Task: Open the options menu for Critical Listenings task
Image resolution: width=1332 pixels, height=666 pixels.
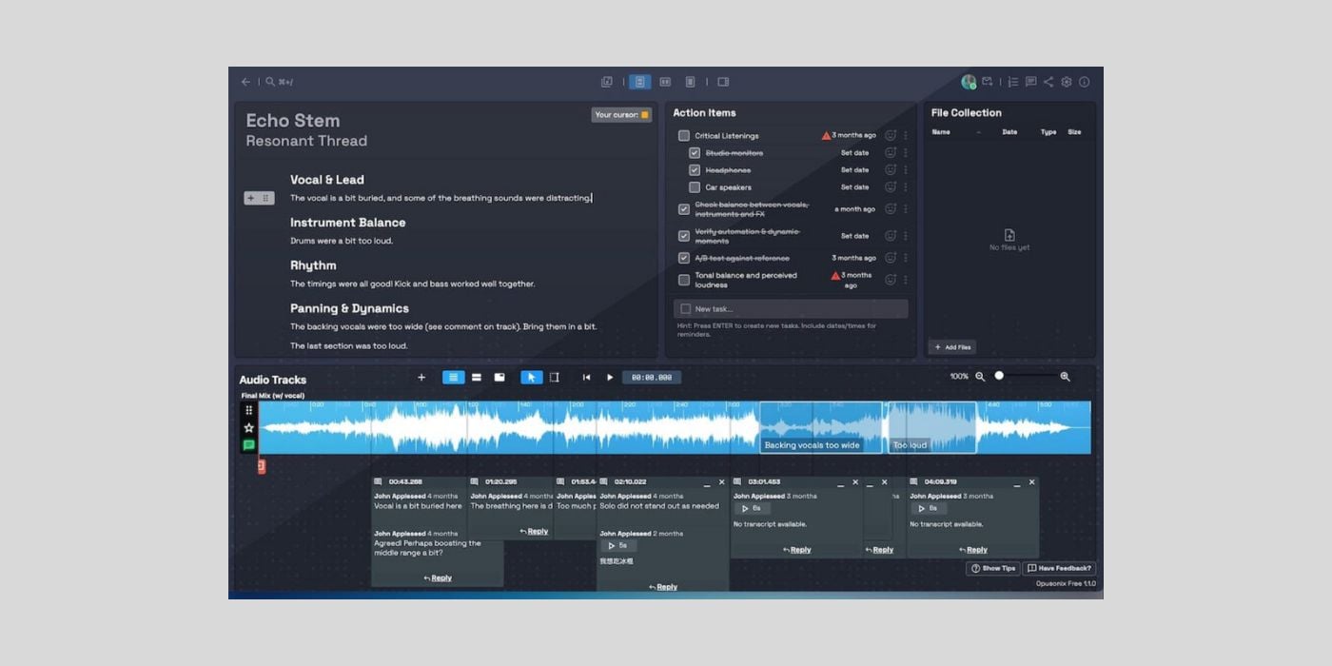Action: click(x=905, y=135)
